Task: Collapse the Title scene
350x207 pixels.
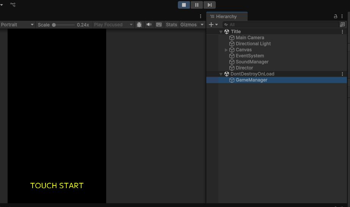Action: 221,32
